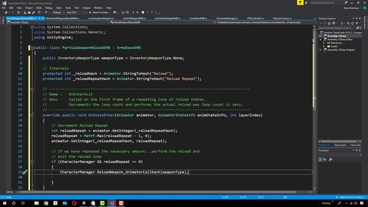Image resolution: width=368 pixels, height=207 pixels.
Task: Open the Debug configuration dropdown
Action: pos(58,13)
